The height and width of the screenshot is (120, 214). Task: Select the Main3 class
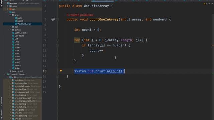point(17,54)
